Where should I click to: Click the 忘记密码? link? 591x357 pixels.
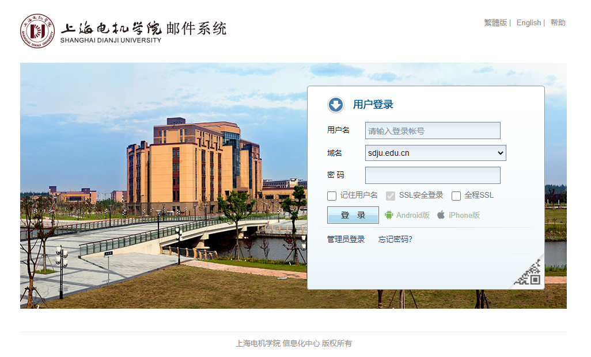pyautogui.click(x=395, y=239)
